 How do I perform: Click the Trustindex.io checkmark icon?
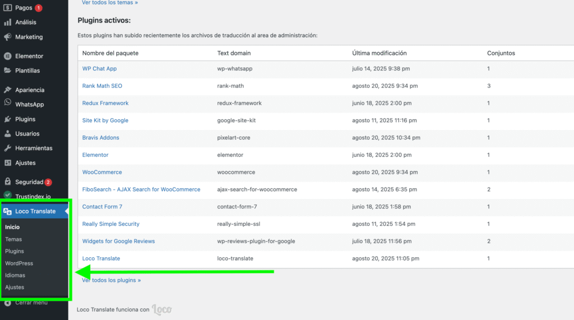click(8, 195)
